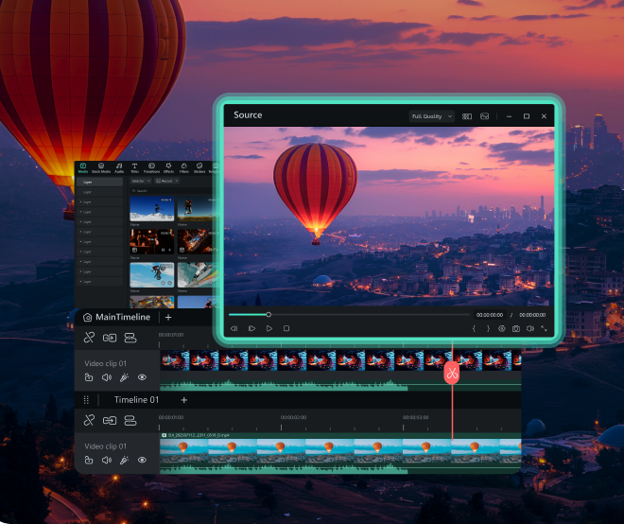Viewport: 624px width, 524px height.
Task: Stop the Source preview playback
Action: point(286,328)
